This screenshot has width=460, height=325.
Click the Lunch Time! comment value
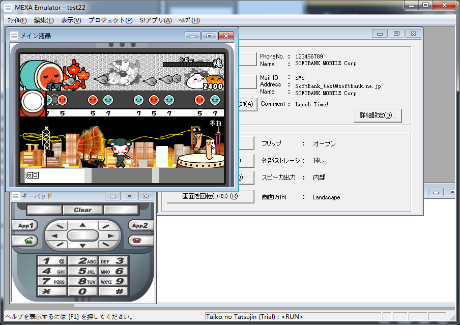pos(312,104)
